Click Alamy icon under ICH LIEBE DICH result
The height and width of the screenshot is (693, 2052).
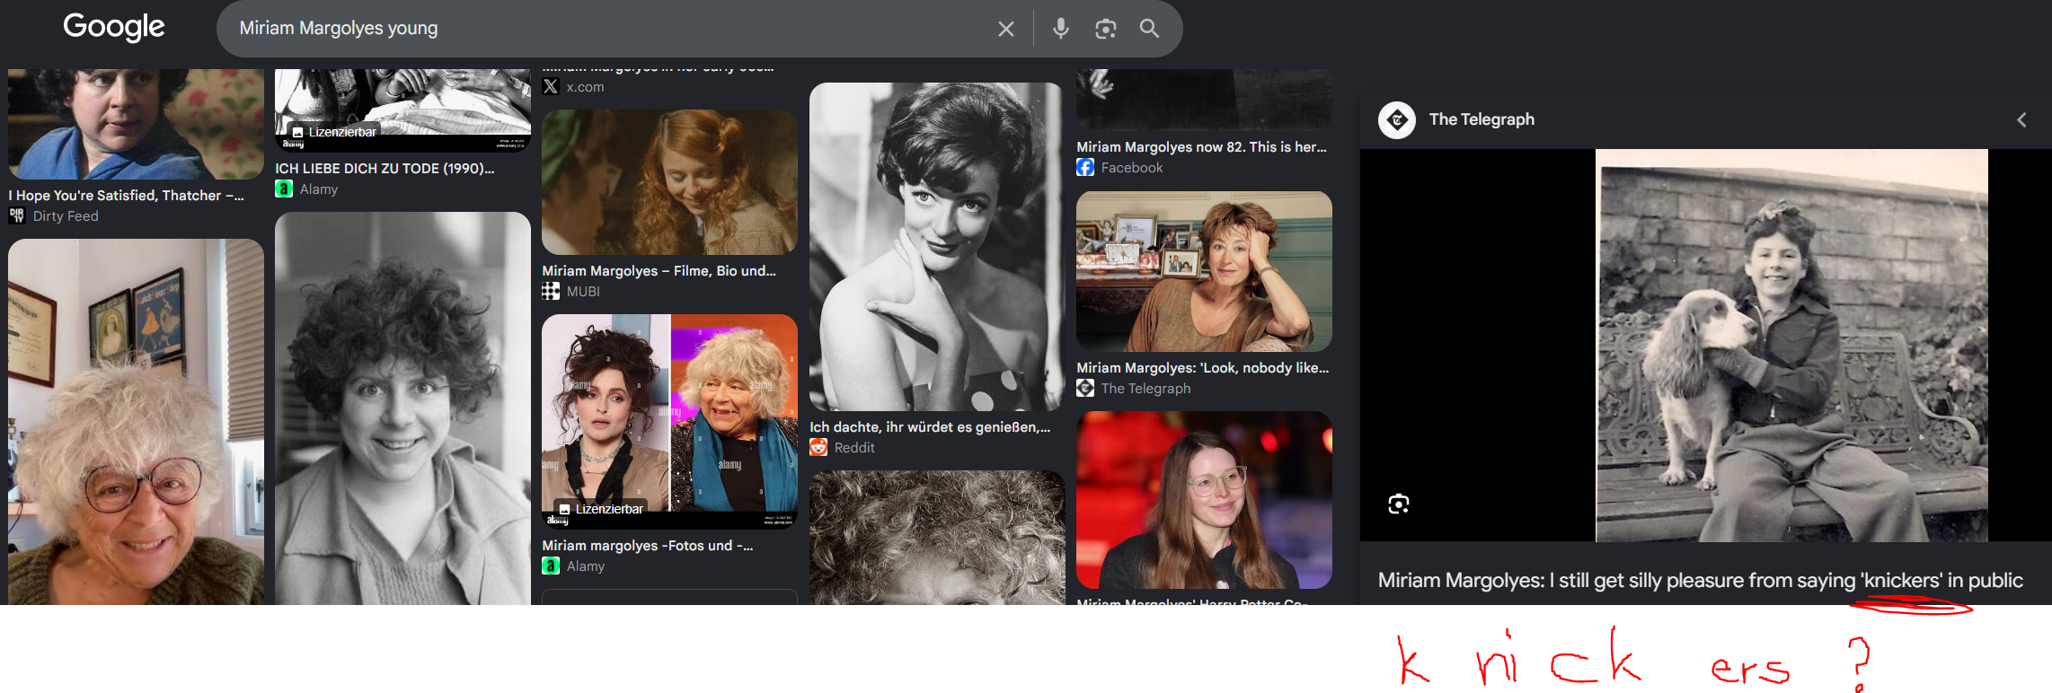[284, 189]
